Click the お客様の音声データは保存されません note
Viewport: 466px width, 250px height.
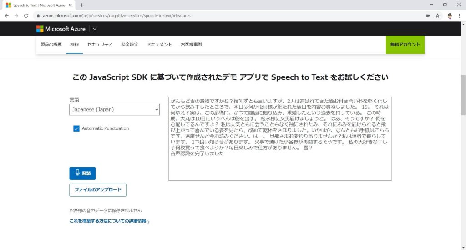(x=106, y=210)
